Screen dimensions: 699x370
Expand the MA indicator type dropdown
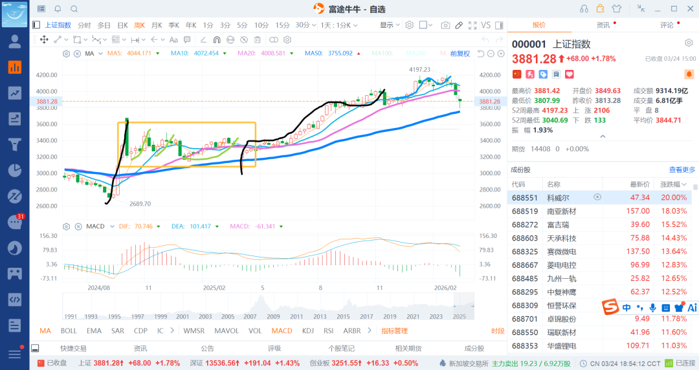100,54
